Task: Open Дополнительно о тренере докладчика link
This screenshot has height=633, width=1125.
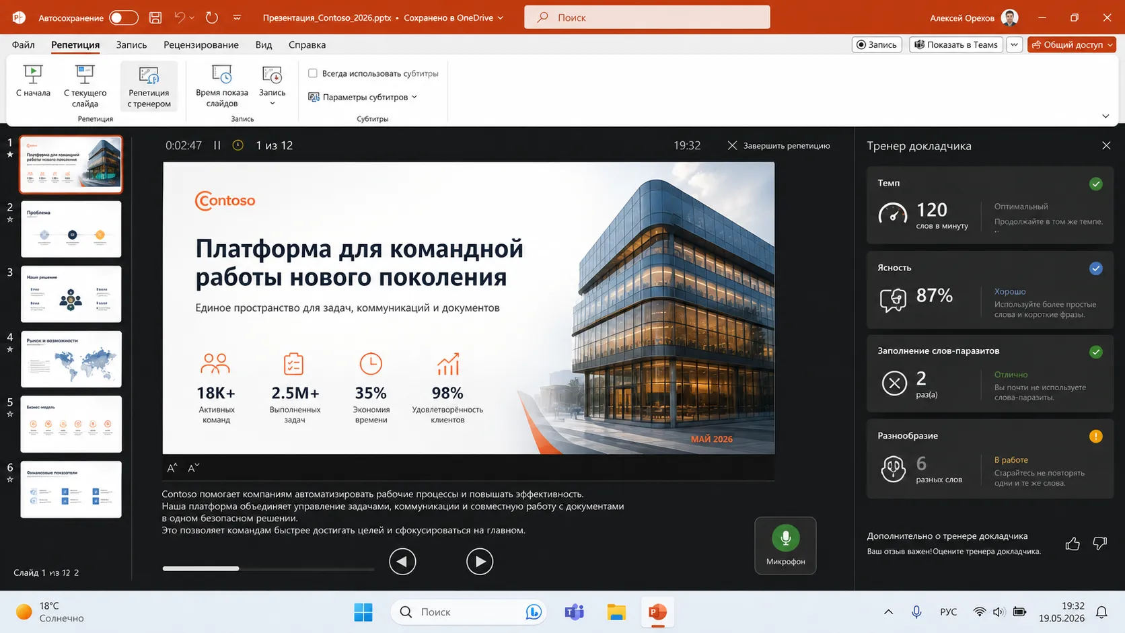Action: click(x=947, y=536)
